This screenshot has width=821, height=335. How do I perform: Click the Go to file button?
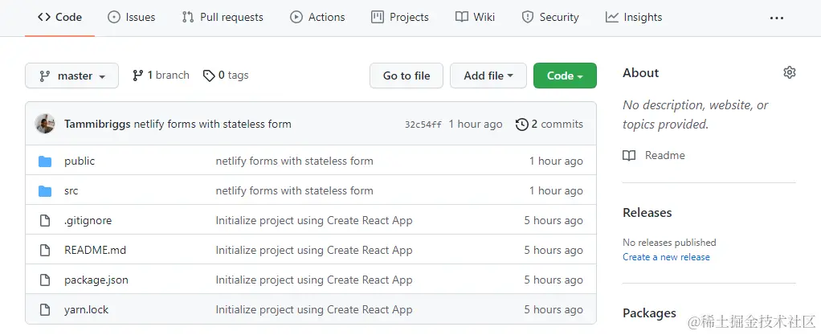click(x=406, y=76)
